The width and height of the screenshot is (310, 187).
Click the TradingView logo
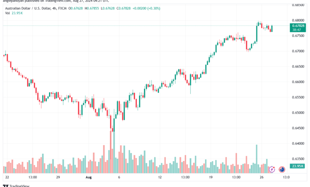point(16,186)
